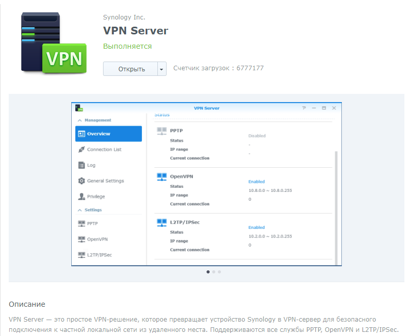408x336 pixels.
Task: Click the small VPN Server app icon in title bar
Action: click(x=79, y=108)
